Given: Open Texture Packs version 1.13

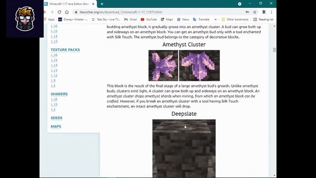Looking at the screenshot, I should 54,70.
